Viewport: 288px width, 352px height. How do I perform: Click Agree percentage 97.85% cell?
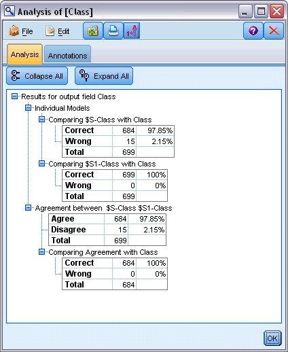[147, 219]
